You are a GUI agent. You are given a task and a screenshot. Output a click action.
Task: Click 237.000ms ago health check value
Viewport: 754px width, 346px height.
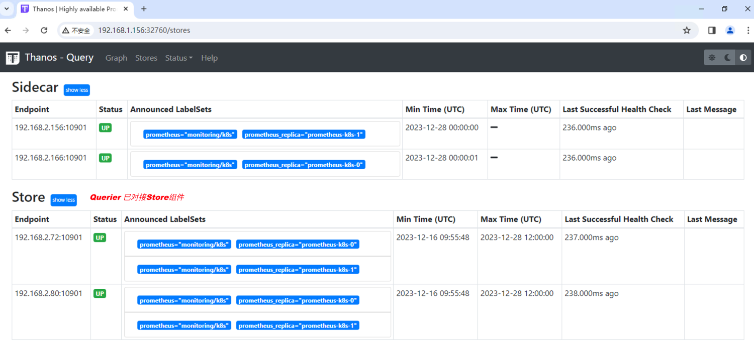pos(592,238)
